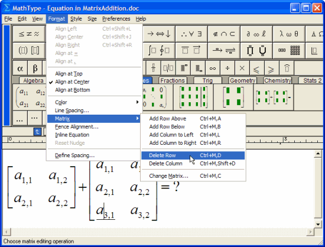The height and width of the screenshot is (247, 325).
Task: Switch to the Stats 2 tab
Action: pyautogui.click(x=311, y=80)
